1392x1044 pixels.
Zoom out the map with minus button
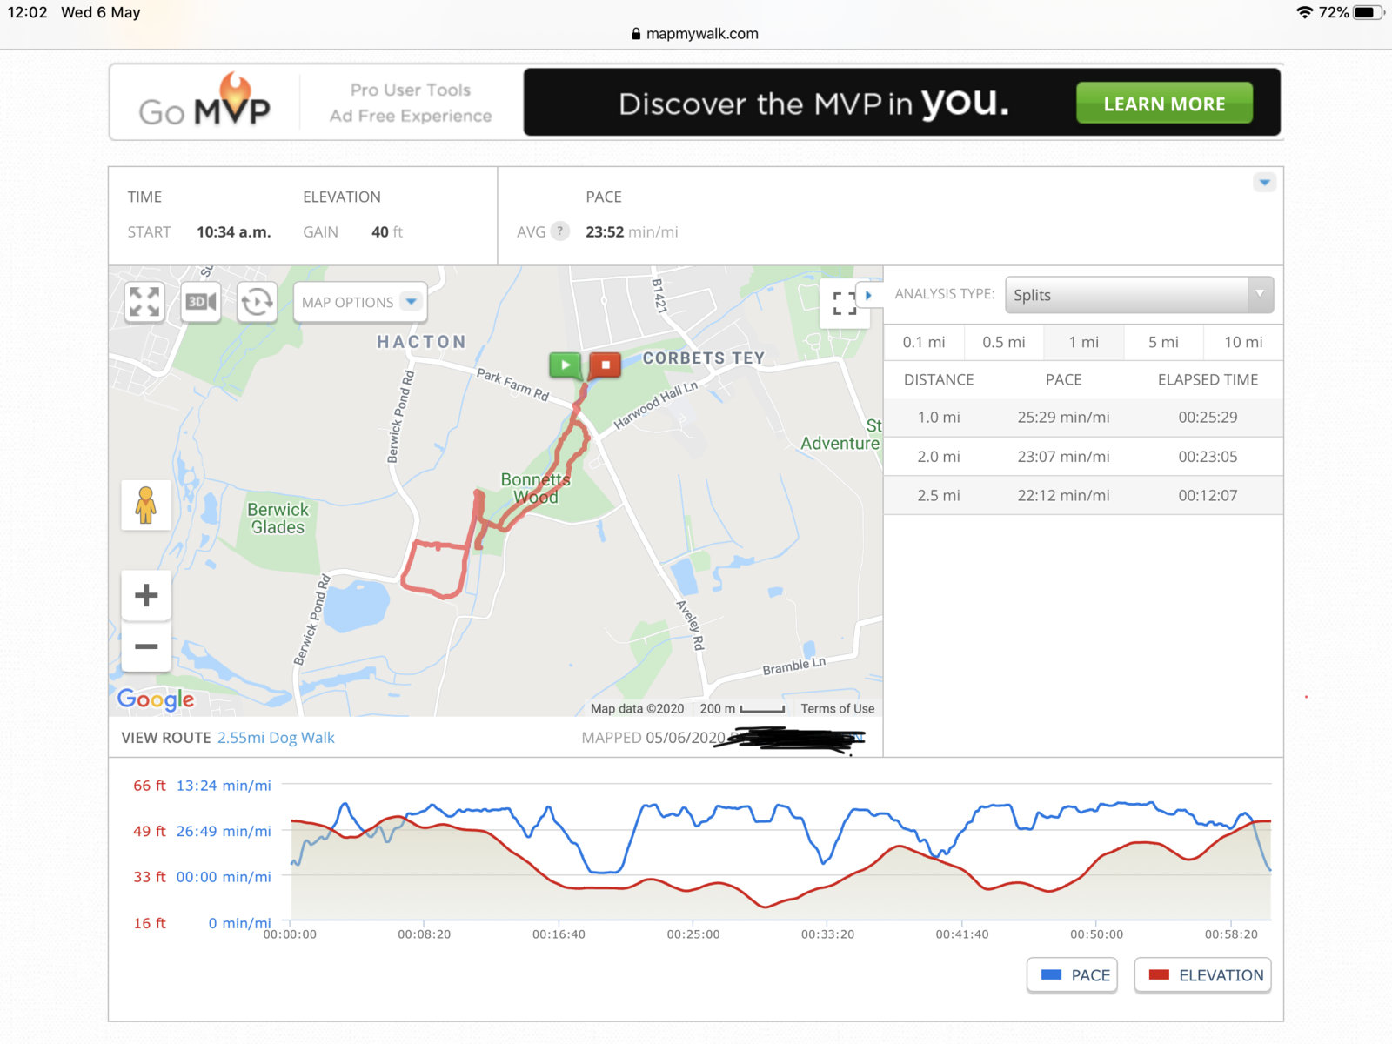click(146, 646)
